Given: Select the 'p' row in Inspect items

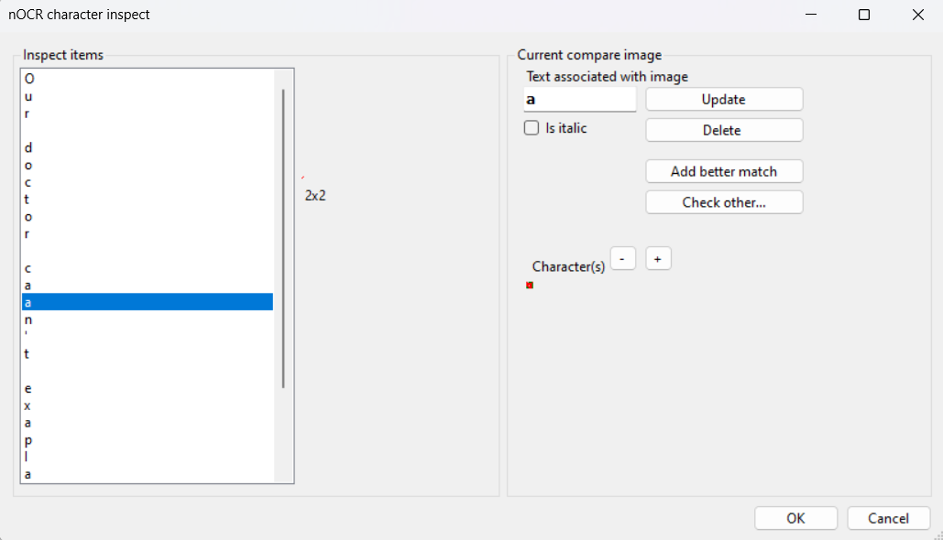Looking at the screenshot, I should [x=148, y=439].
